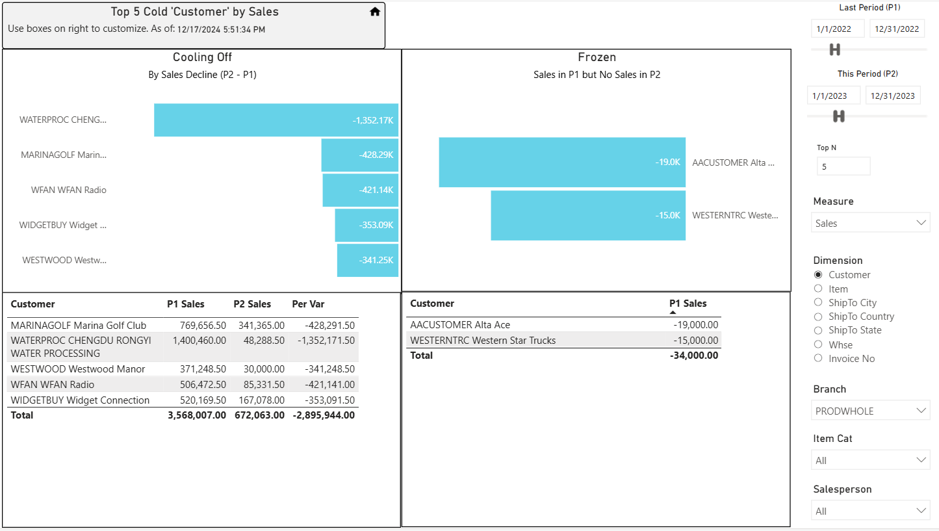939x531 pixels.
Task: Click the Last Period slider handle
Action: coord(835,49)
